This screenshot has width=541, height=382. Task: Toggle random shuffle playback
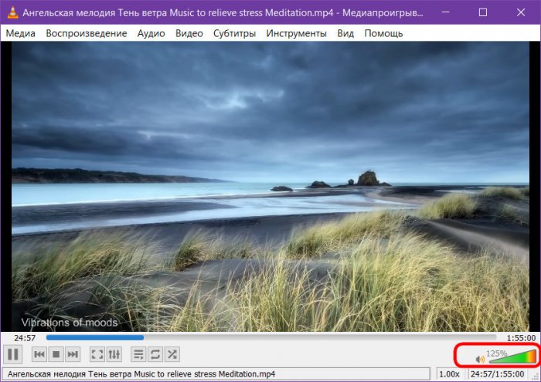(x=172, y=354)
